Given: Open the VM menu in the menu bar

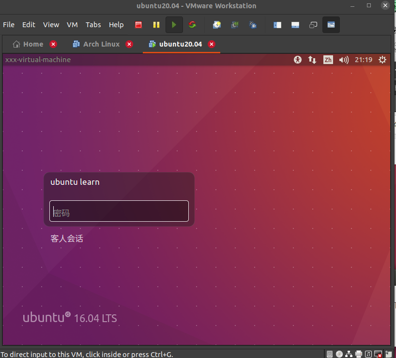Looking at the screenshot, I should pyautogui.click(x=72, y=25).
